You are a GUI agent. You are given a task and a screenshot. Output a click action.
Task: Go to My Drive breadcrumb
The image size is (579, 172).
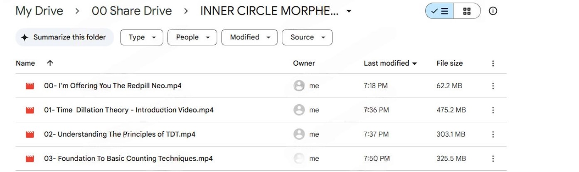point(39,11)
